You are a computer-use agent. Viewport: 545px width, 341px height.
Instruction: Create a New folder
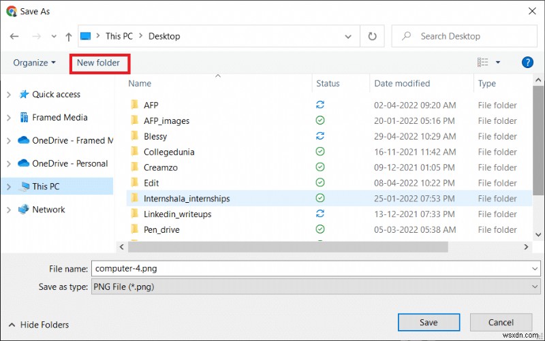click(x=99, y=63)
